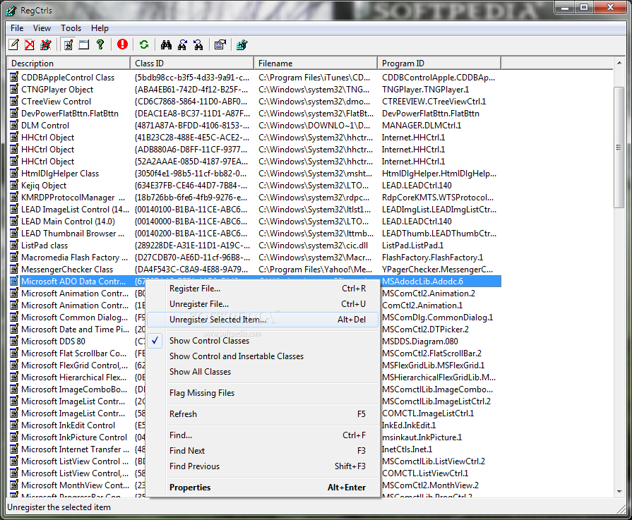The height and width of the screenshot is (520, 632).
Task: Select DevPowerFlatBttn.FlatBttn description row
Action: [70, 113]
